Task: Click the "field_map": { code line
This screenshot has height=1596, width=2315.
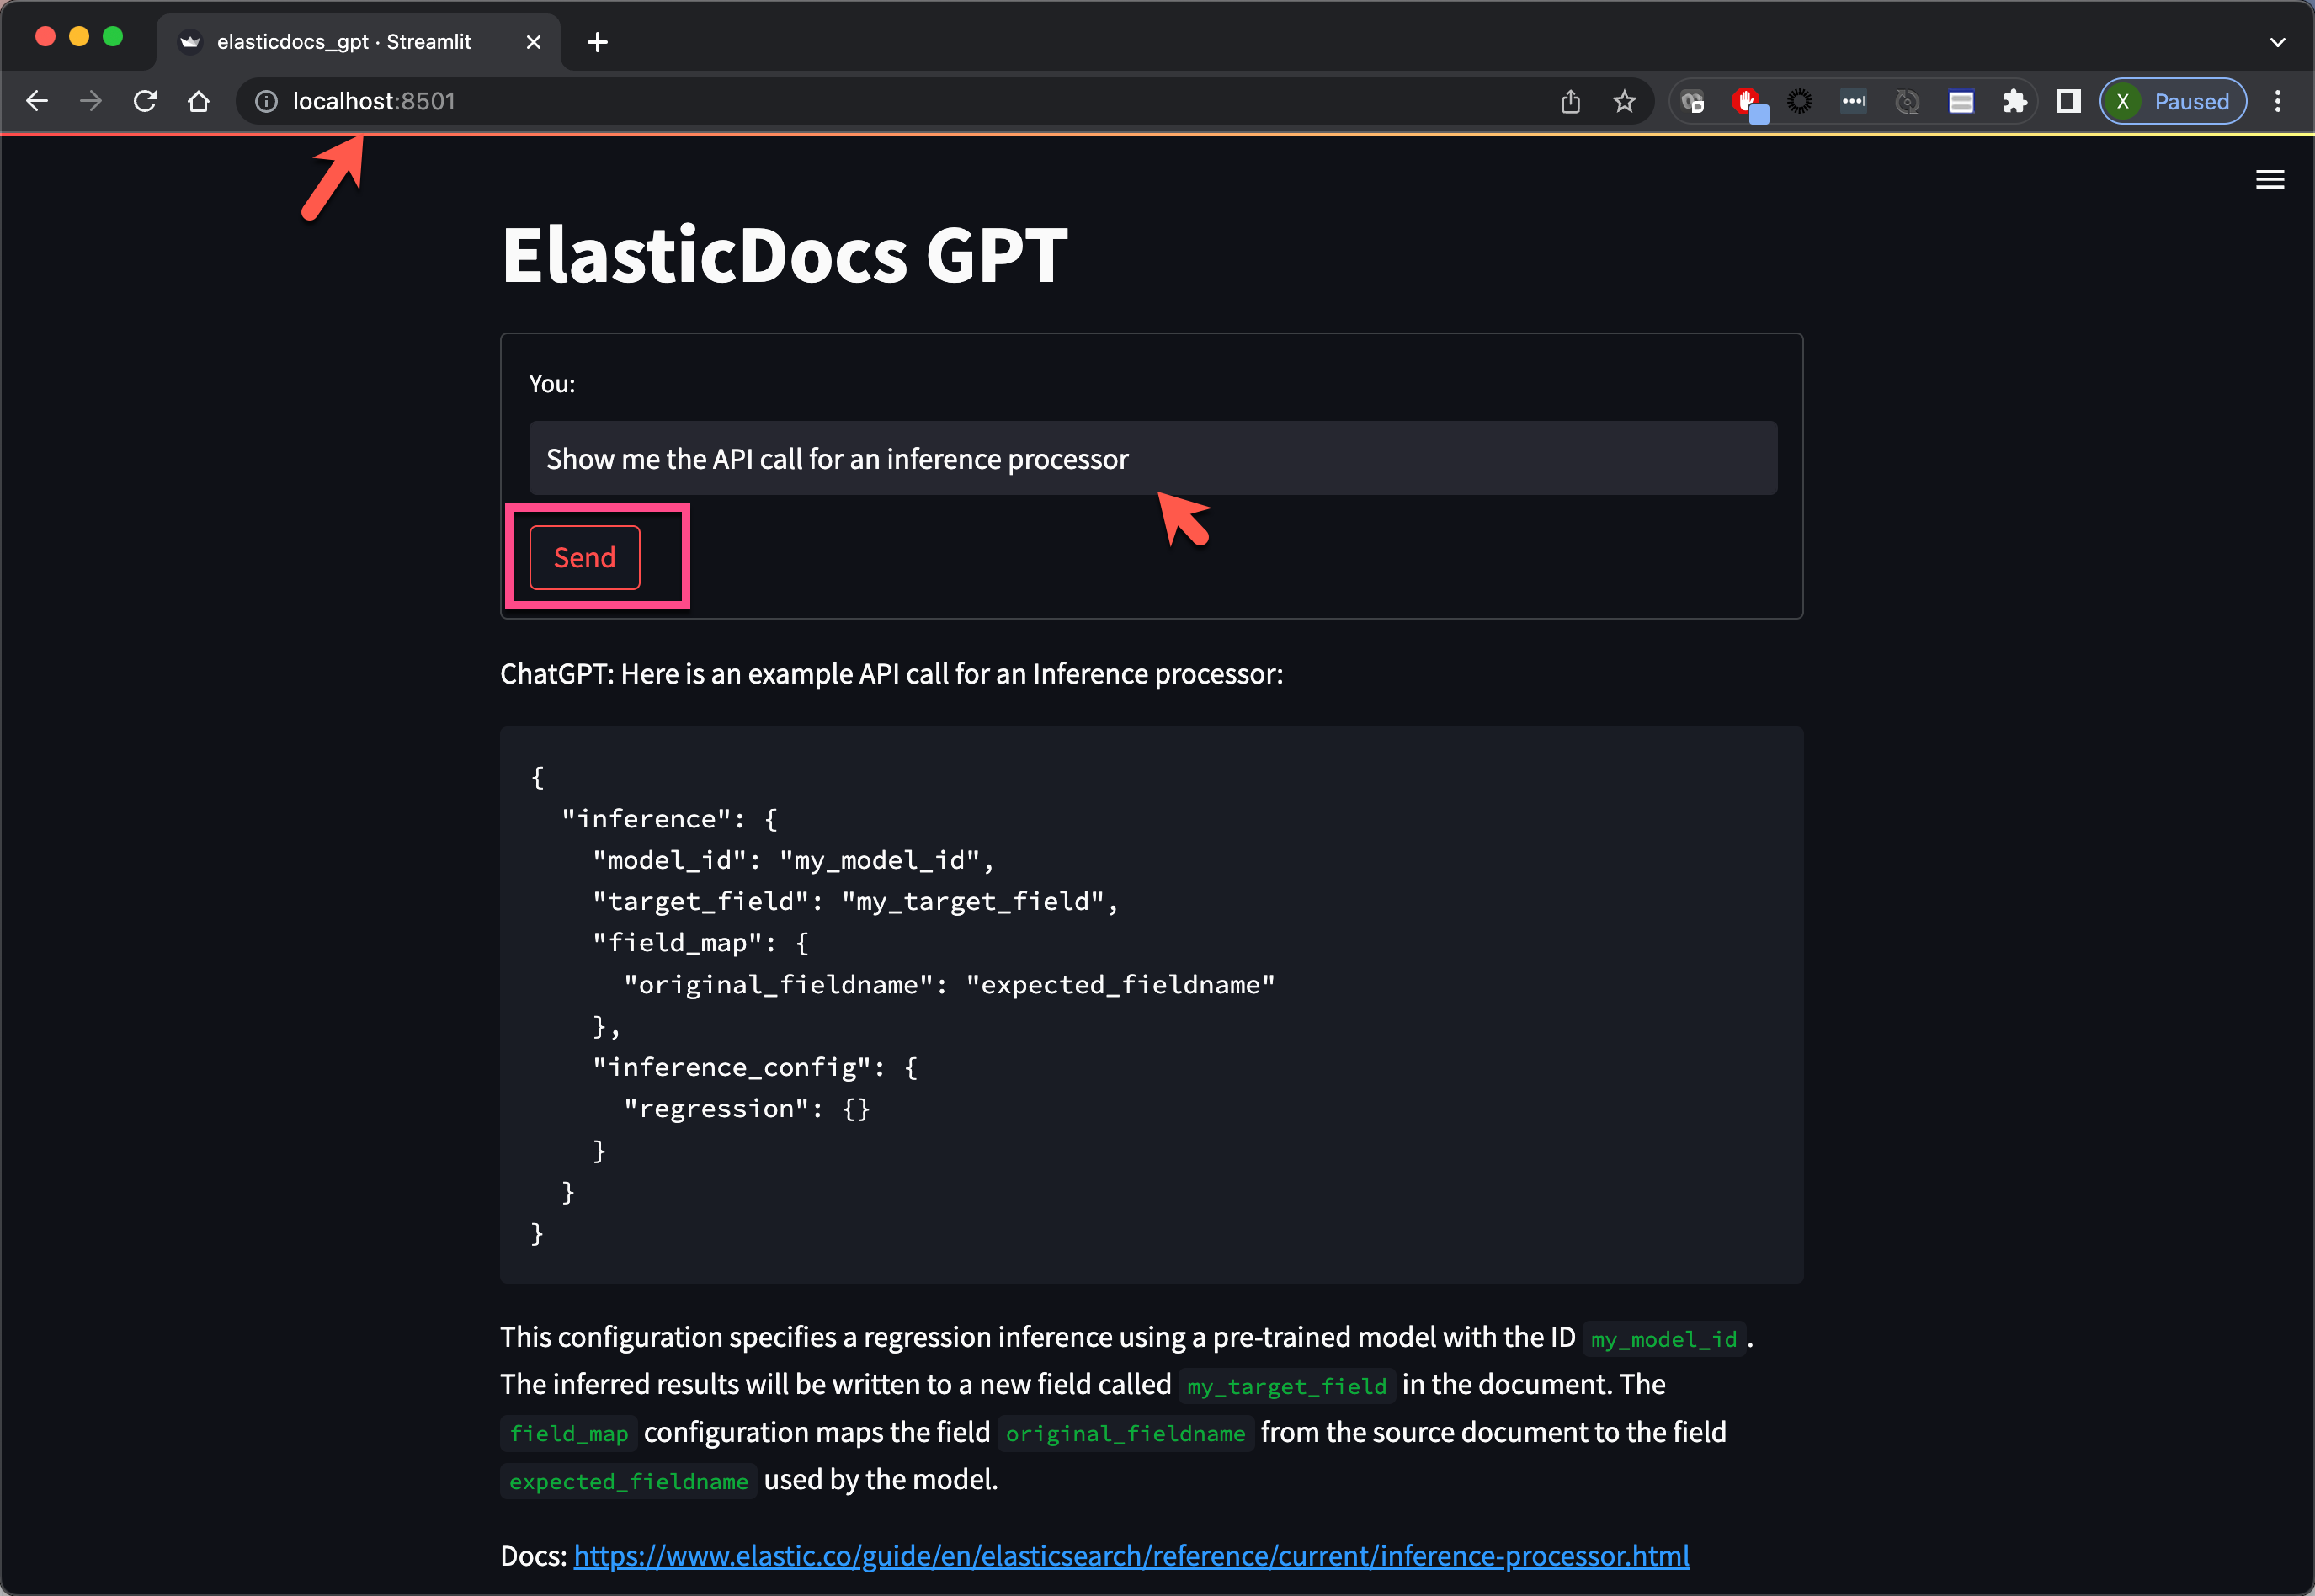Action: coord(700,943)
